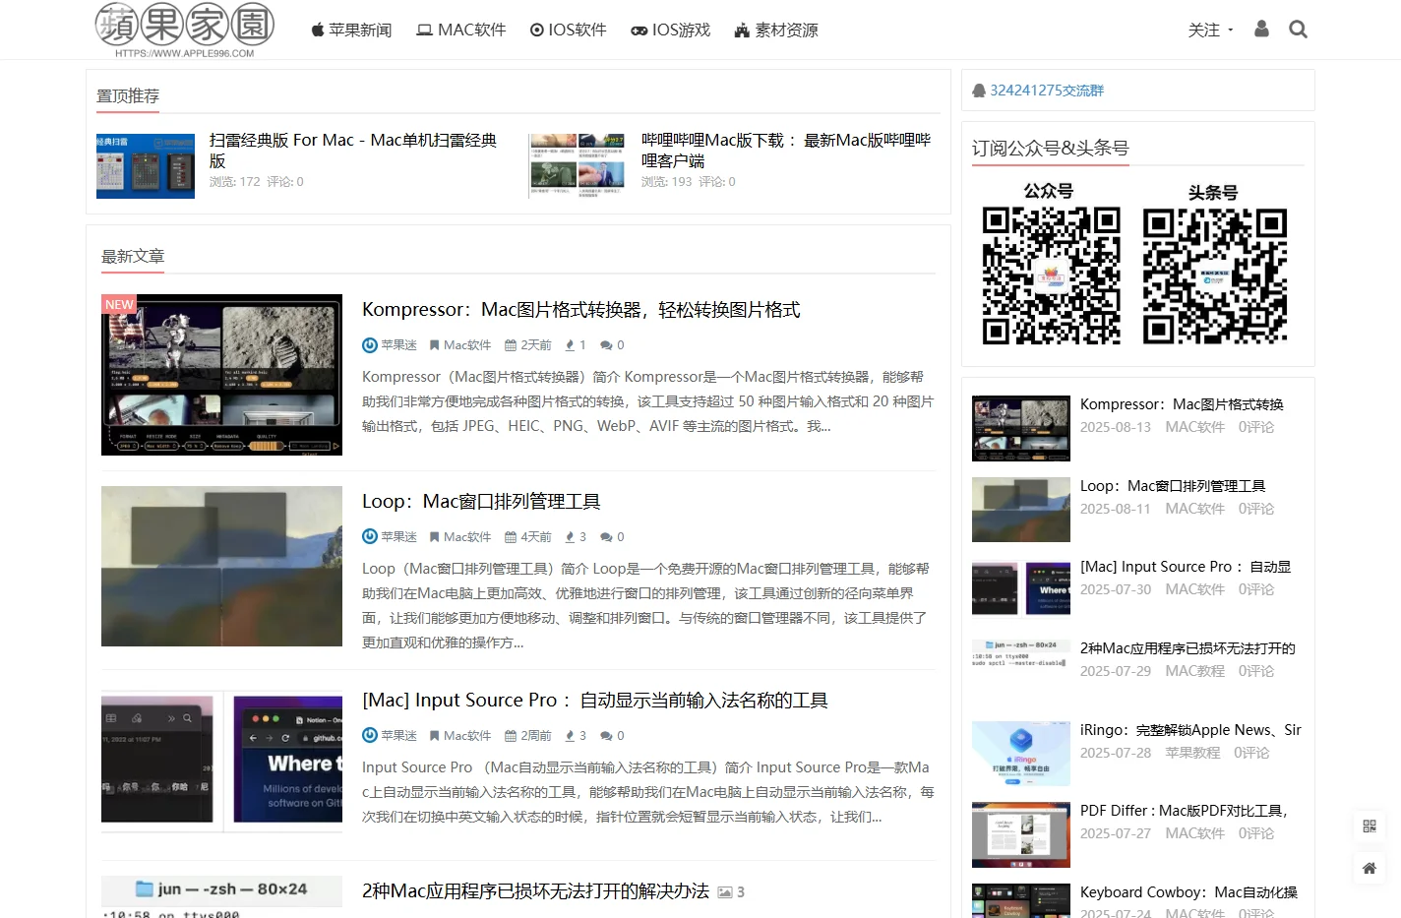This screenshot has width=1401, height=918.
Task: Click the 2天前 calendar icon under Kompressor
Action: [x=511, y=345]
